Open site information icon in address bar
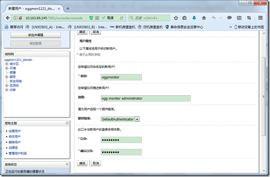This screenshot has width=270, height=177. click(16, 18)
